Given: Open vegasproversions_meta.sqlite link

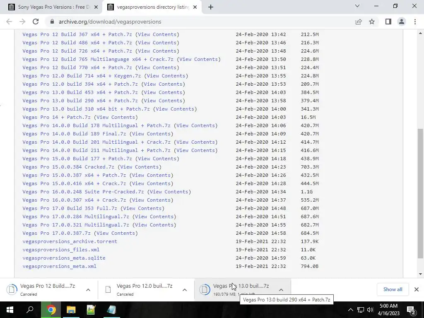Looking at the screenshot, I should pyautogui.click(x=64, y=258).
